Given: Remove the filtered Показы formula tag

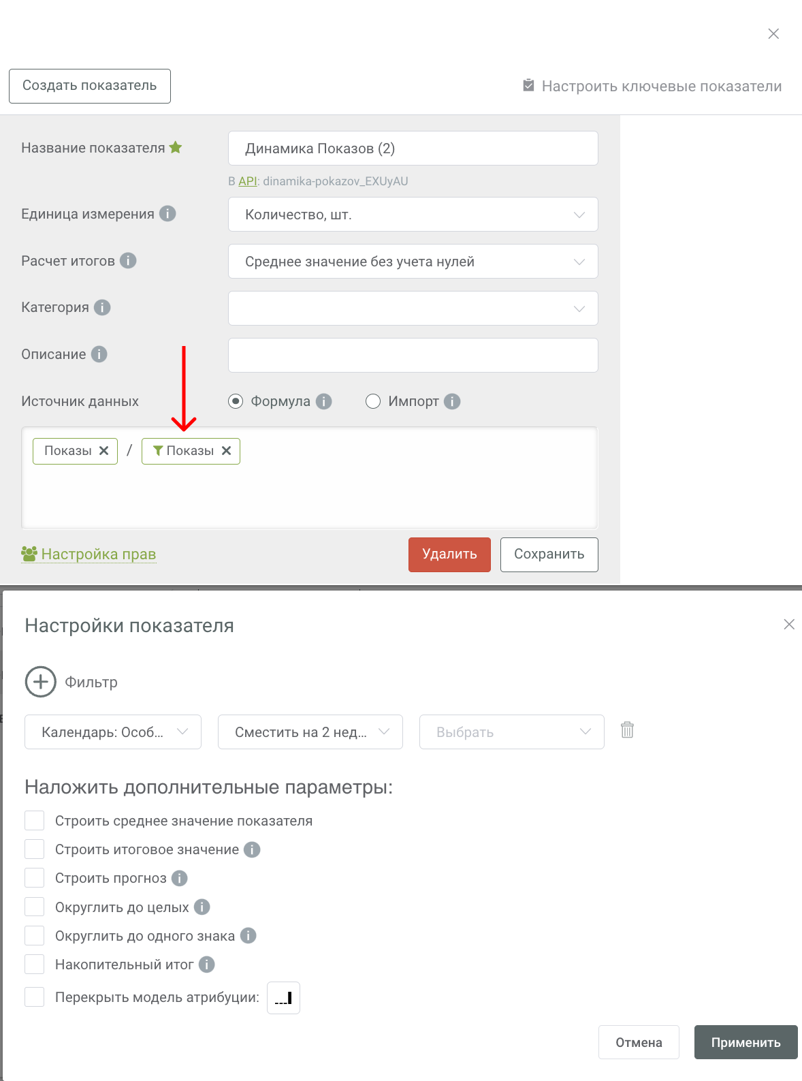Looking at the screenshot, I should tap(227, 451).
